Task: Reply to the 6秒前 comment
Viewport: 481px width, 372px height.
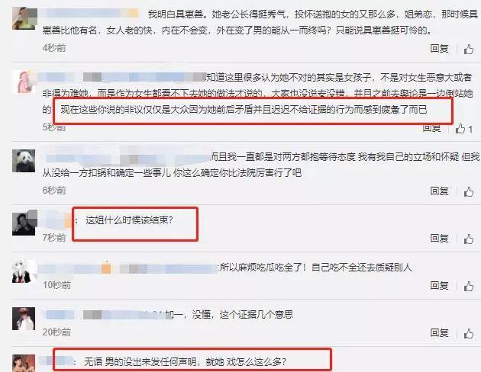Action: pos(439,191)
